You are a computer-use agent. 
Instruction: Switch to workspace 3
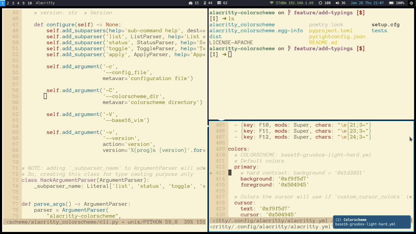[13, 3]
